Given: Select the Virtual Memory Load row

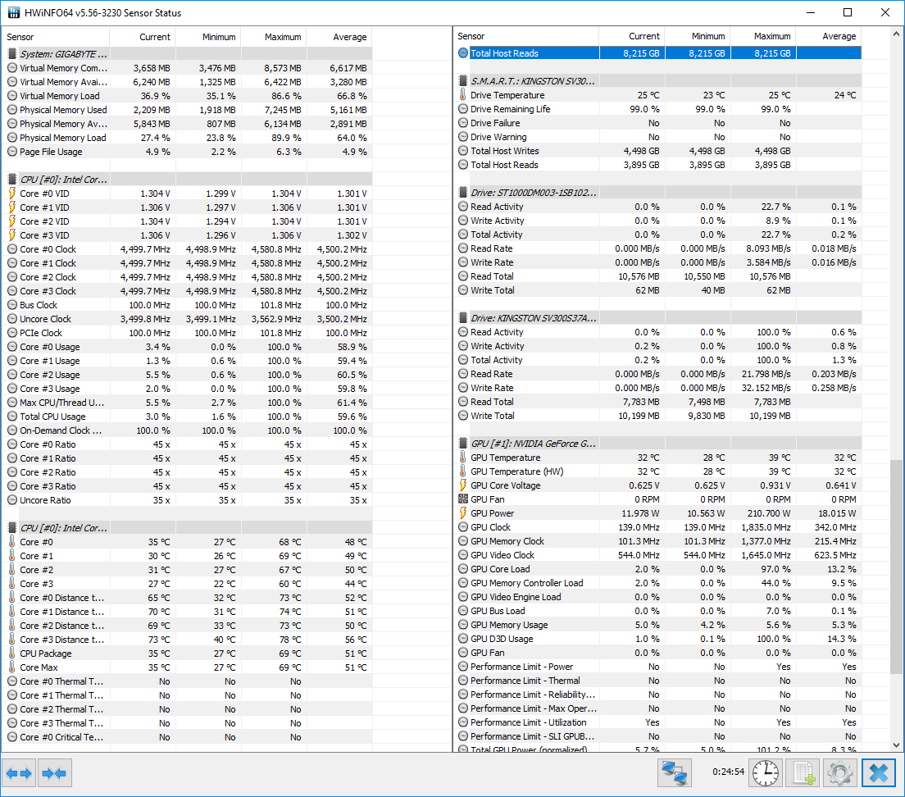Looking at the screenshot, I should tap(188, 96).
